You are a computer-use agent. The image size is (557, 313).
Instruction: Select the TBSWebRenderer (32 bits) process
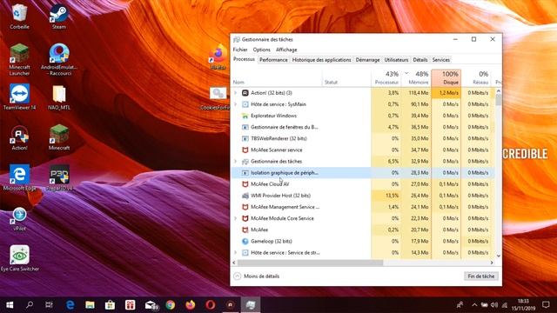(362, 138)
